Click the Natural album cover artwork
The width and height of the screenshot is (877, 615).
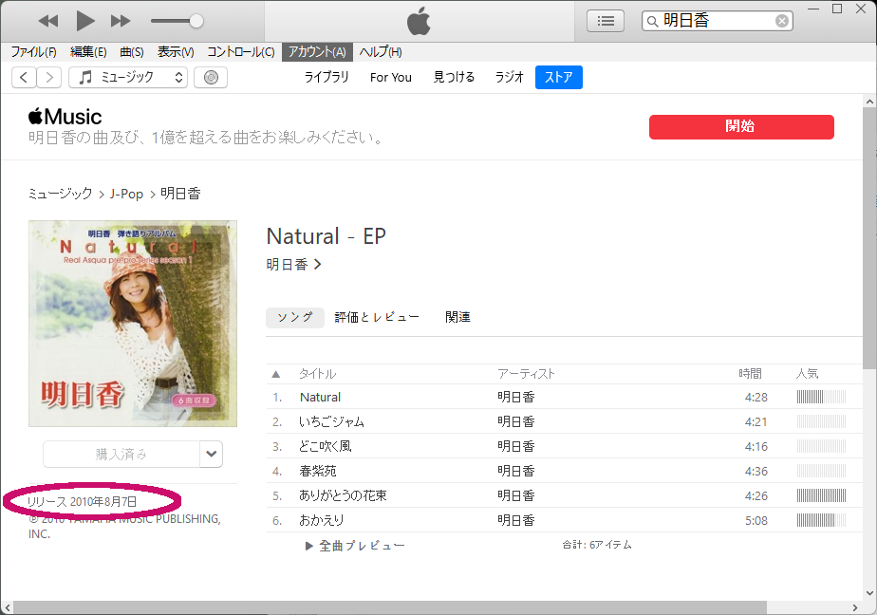click(x=133, y=323)
